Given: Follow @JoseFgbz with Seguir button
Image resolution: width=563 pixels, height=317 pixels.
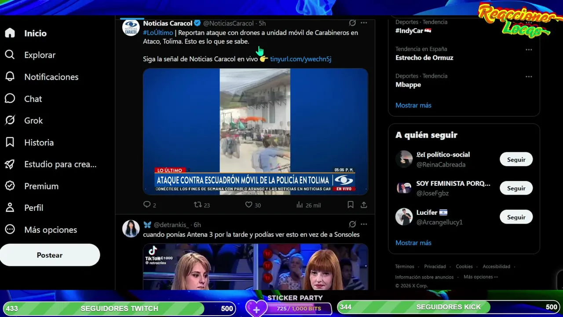Looking at the screenshot, I should pyautogui.click(x=516, y=188).
